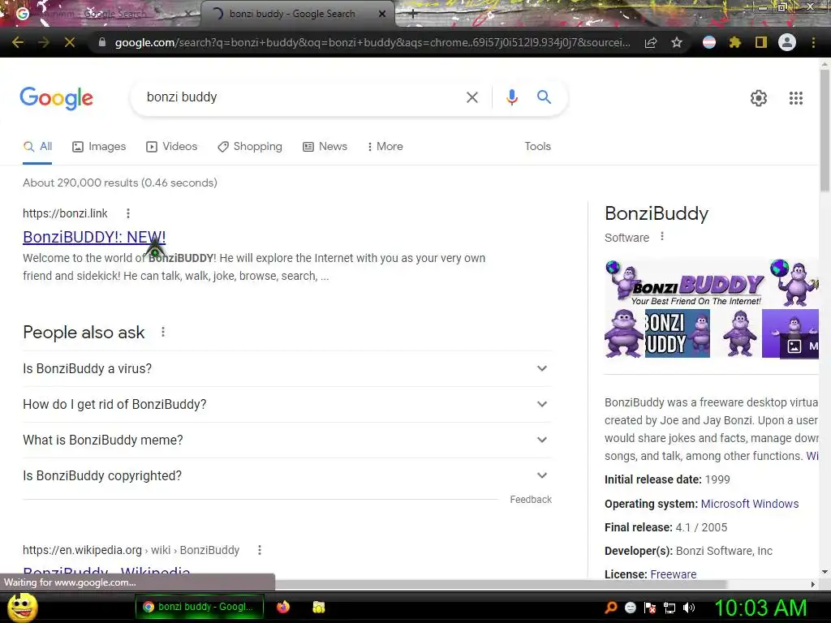
Task: Open the Google apps grid
Action: (x=796, y=98)
